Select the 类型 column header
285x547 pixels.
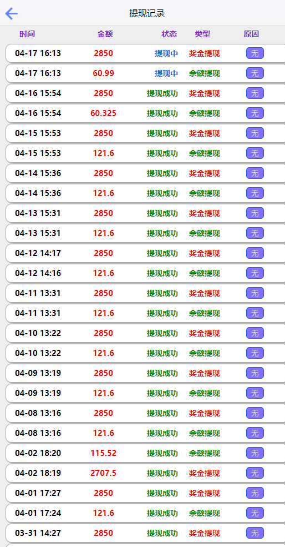point(202,34)
